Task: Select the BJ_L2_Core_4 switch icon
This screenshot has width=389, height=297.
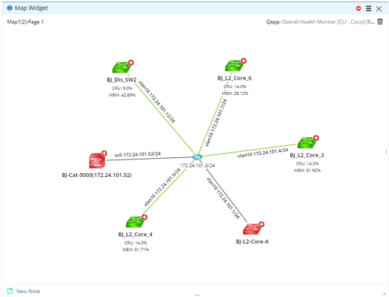Action: tap(135, 222)
